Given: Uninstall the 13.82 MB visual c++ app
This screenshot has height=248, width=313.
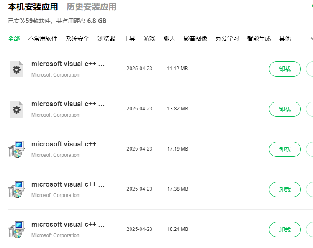Looking at the screenshot, I should (285, 109).
